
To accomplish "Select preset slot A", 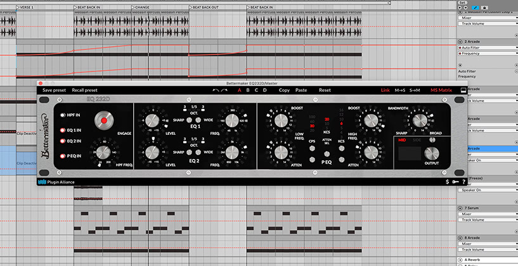I will (240, 90).
